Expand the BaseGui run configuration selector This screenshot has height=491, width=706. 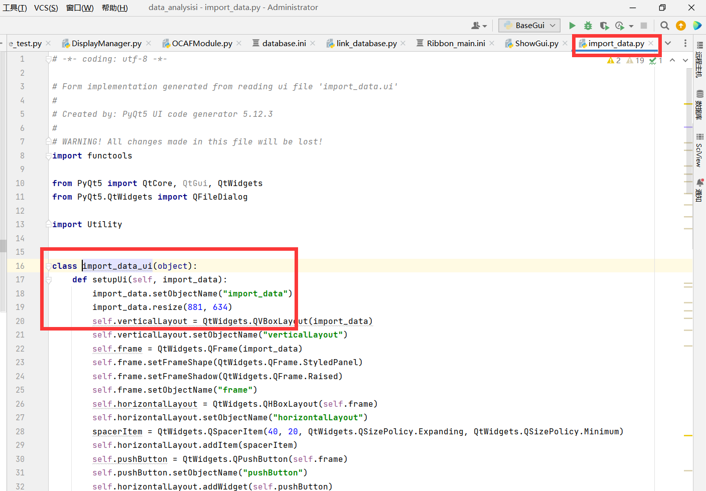[x=529, y=26]
